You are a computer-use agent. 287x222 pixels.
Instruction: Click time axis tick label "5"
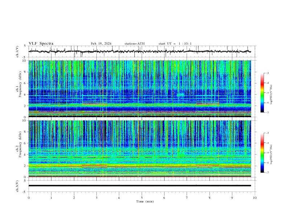tap(142, 198)
